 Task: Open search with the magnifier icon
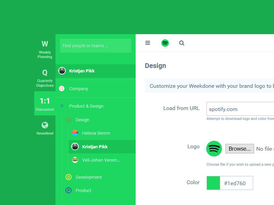click(182, 43)
